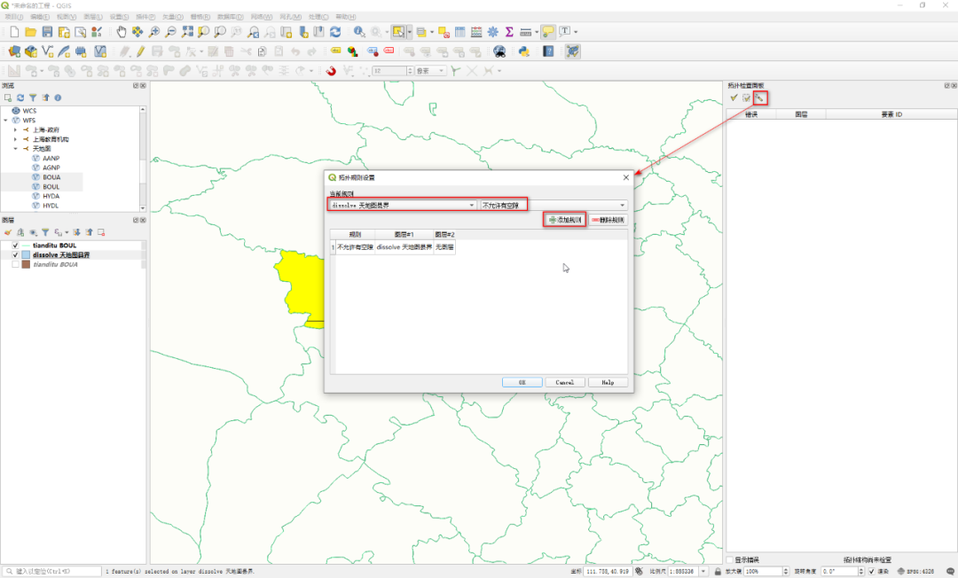Open the second menu in the menu bar
The image size is (958, 578).
(40, 17)
